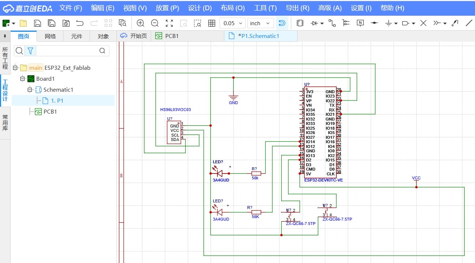Screen dimensions: 475x263
Task: Click the dashed-box zoom to selection icon
Action: [x=198, y=23]
